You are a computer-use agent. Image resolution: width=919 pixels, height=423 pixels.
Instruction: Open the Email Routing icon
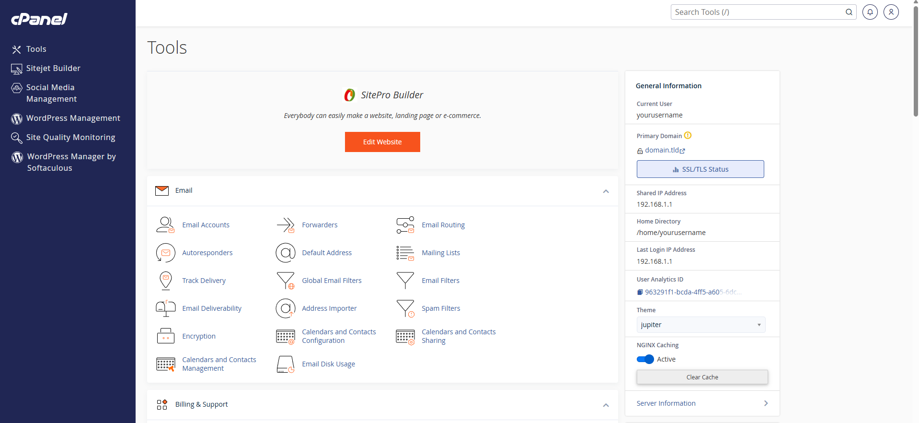405,225
